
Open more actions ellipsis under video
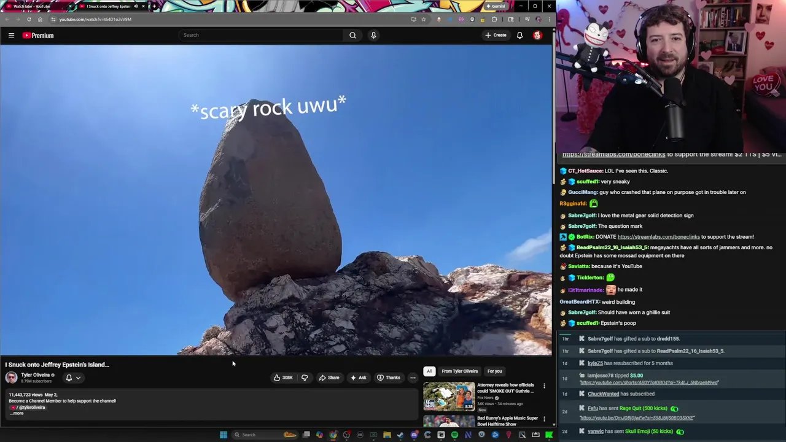coord(413,378)
